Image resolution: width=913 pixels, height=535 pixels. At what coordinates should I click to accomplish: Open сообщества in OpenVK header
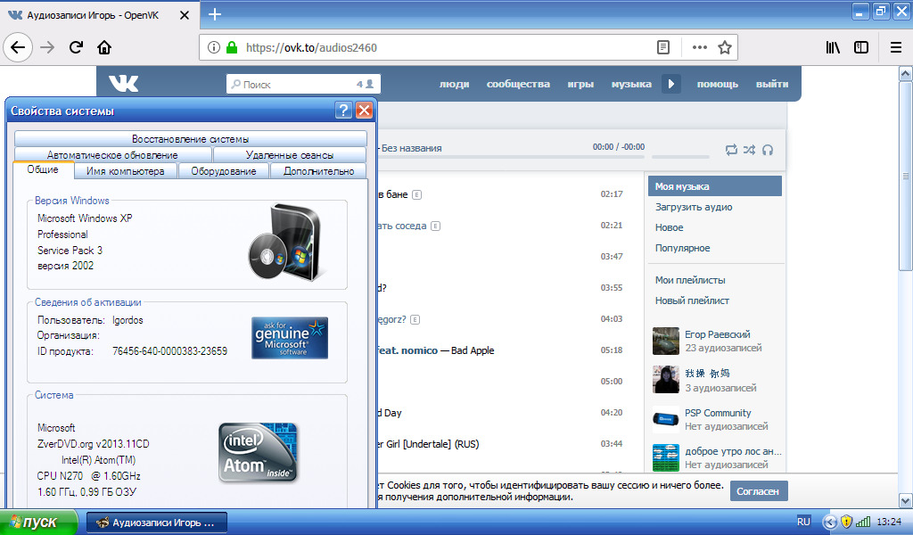518,84
